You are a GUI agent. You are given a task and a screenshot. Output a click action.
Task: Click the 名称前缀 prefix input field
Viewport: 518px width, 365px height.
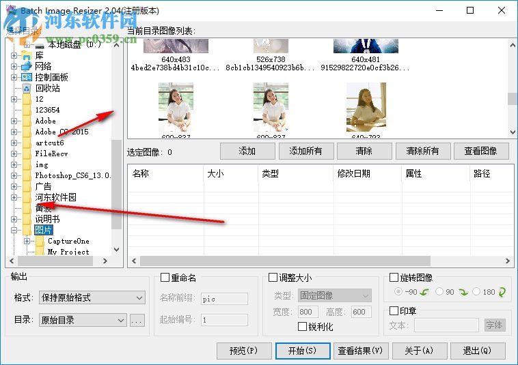point(224,299)
